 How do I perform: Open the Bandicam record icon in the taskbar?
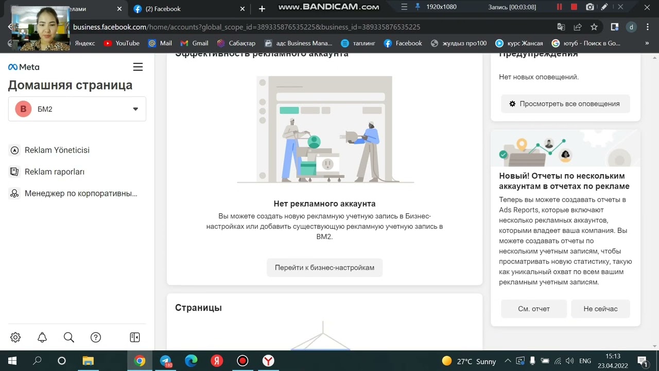pos(242,361)
